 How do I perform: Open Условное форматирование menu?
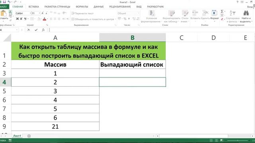click(151, 17)
